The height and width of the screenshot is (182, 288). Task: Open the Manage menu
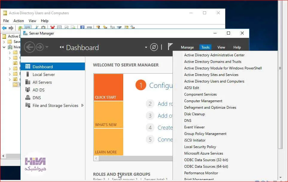coord(187,47)
